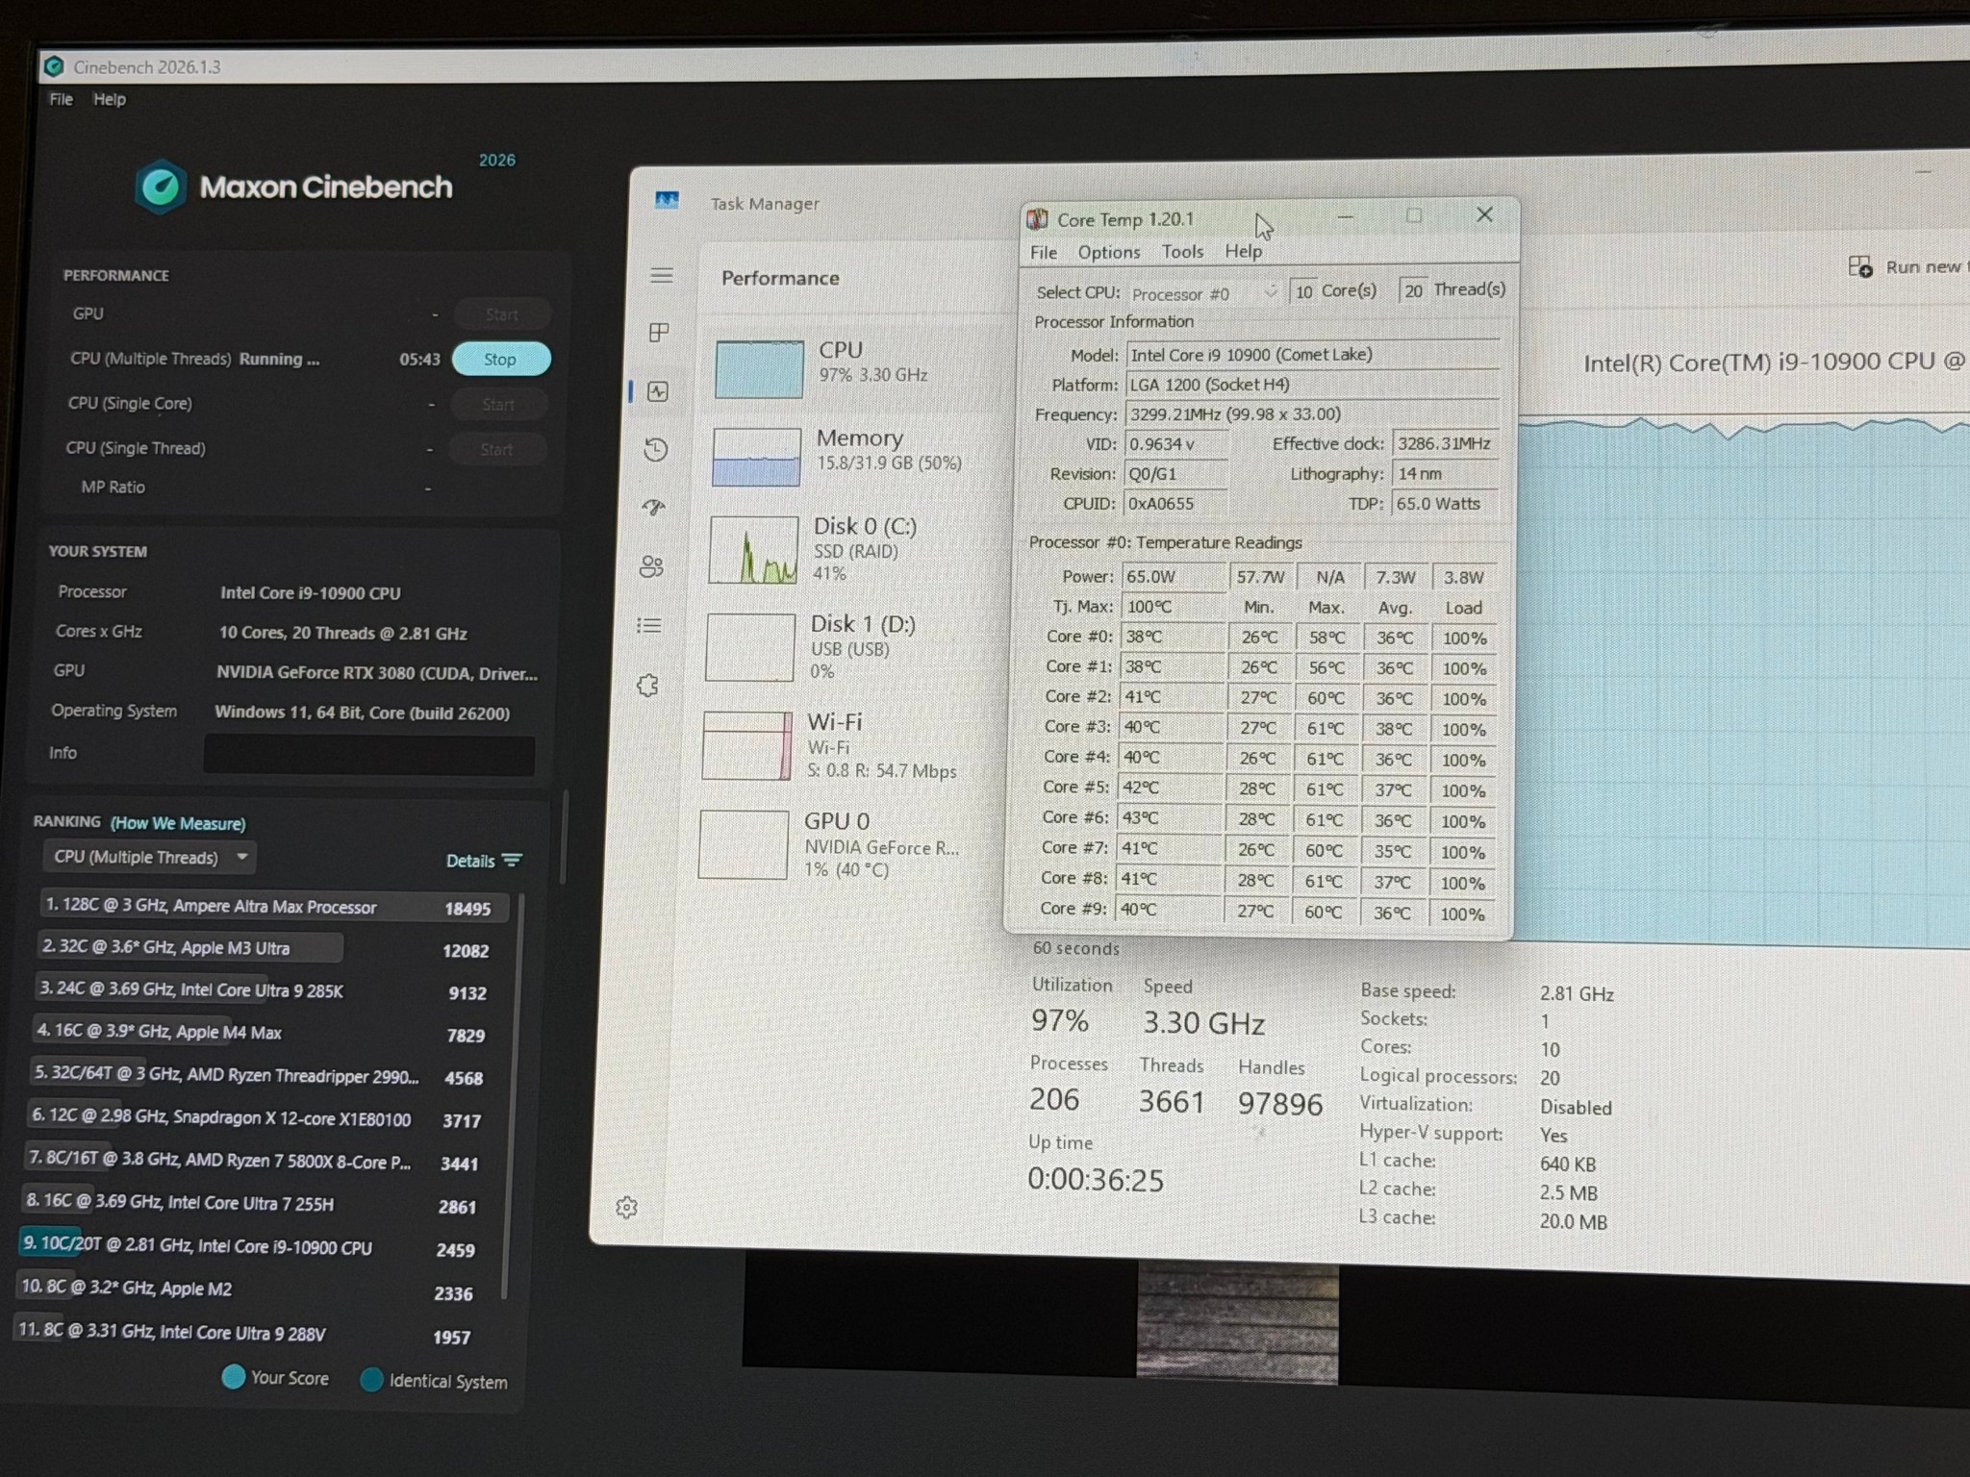Expand the Select CPU Processor #0 dropdown
This screenshot has height=1477, width=1970.
point(1204,293)
